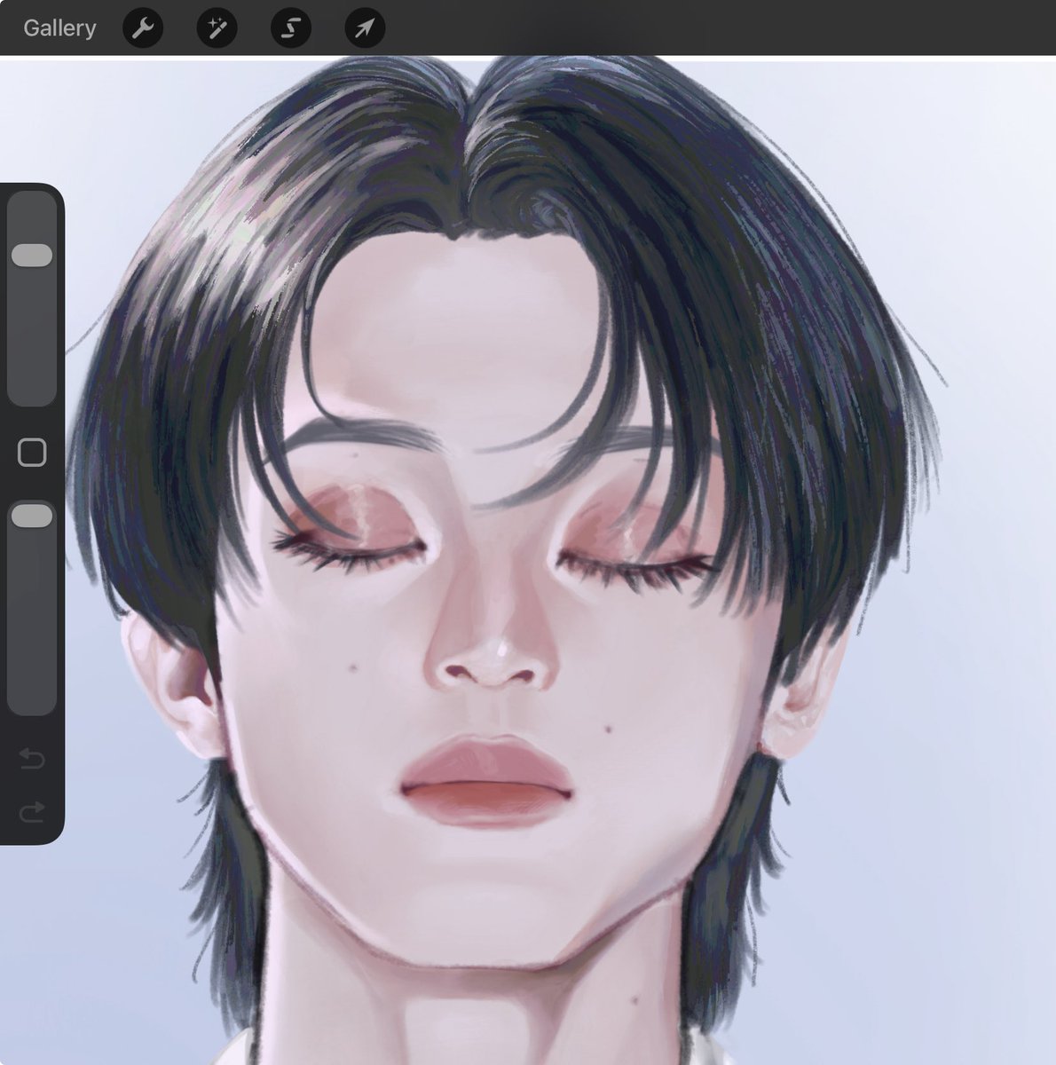Redo the last undone stroke
Image resolution: width=1056 pixels, height=1065 pixels.
[x=32, y=812]
